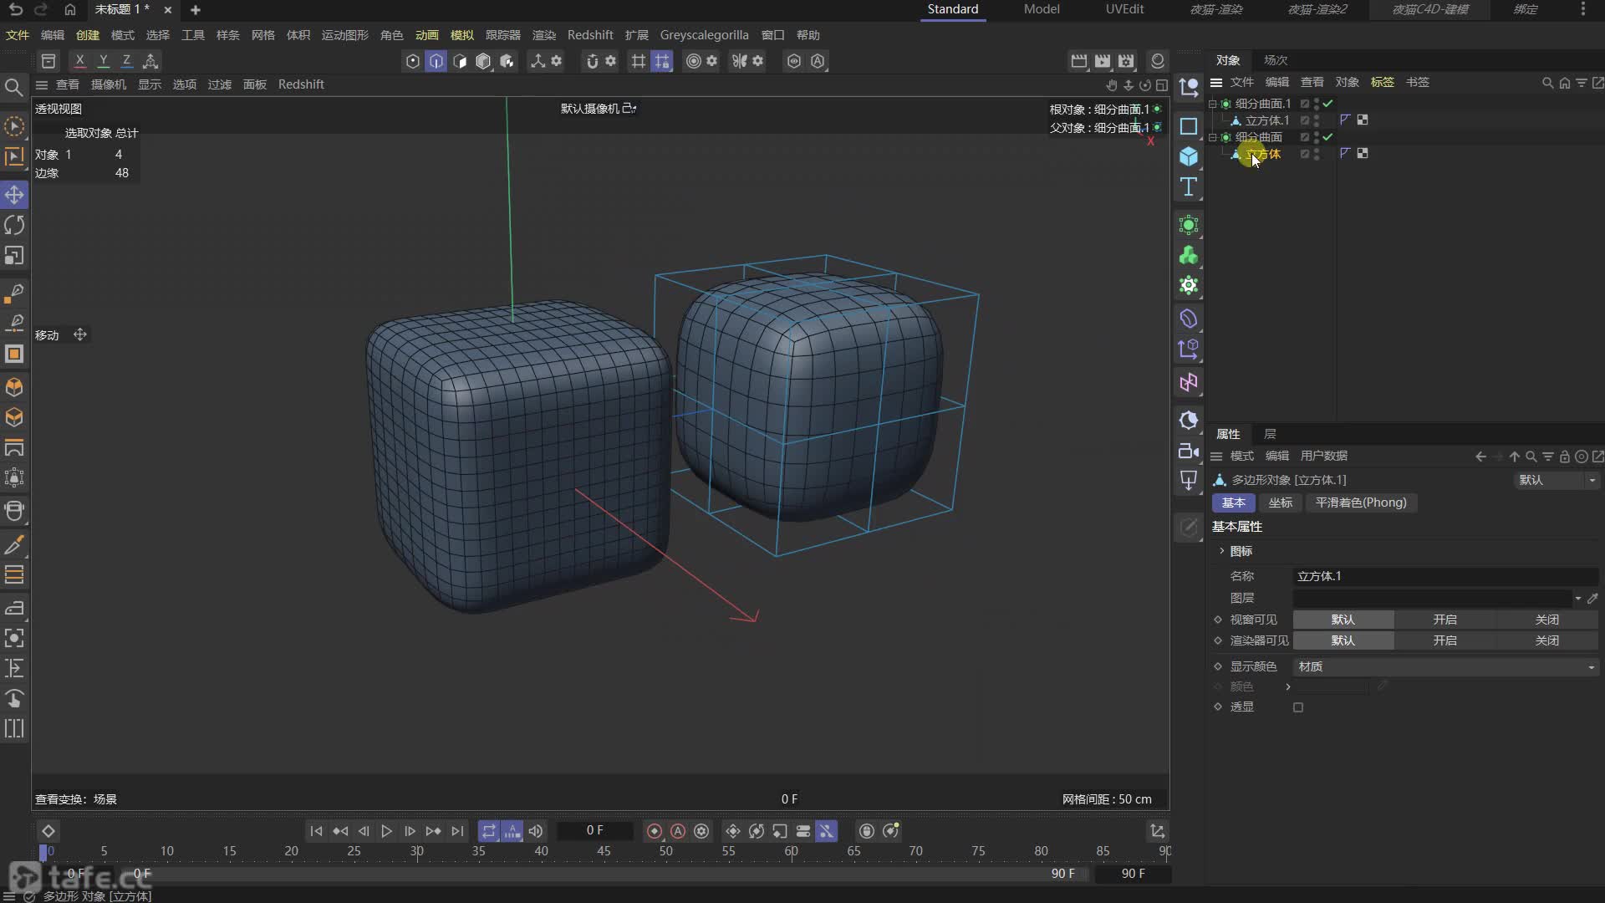This screenshot has width=1605, height=903.
Task: Click the render to picture viewer icon
Action: pyautogui.click(x=1103, y=60)
